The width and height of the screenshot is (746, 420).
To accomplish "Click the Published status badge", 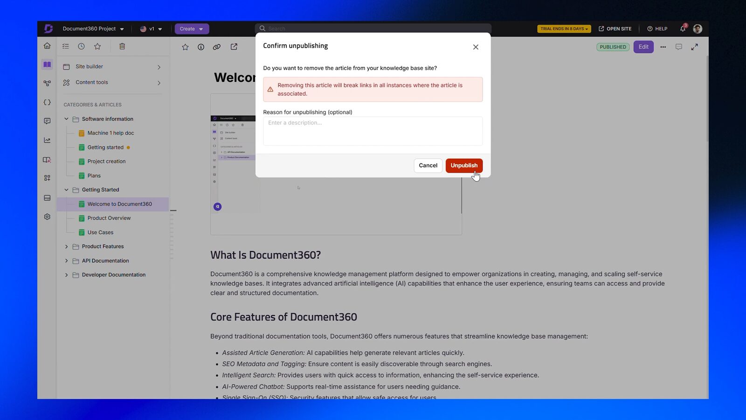I will (x=613, y=47).
